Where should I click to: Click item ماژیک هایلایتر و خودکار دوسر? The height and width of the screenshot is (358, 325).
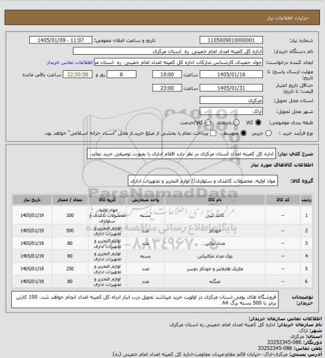click(215, 269)
